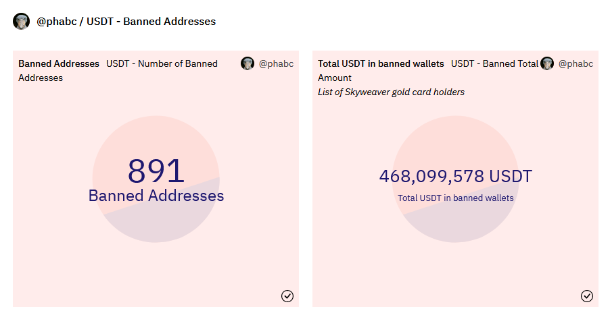Open the 'USDT - Number of Banned Addresses' query
Image resolution: width=610 pixels, height=315 pixels.
tap(162, 64)
